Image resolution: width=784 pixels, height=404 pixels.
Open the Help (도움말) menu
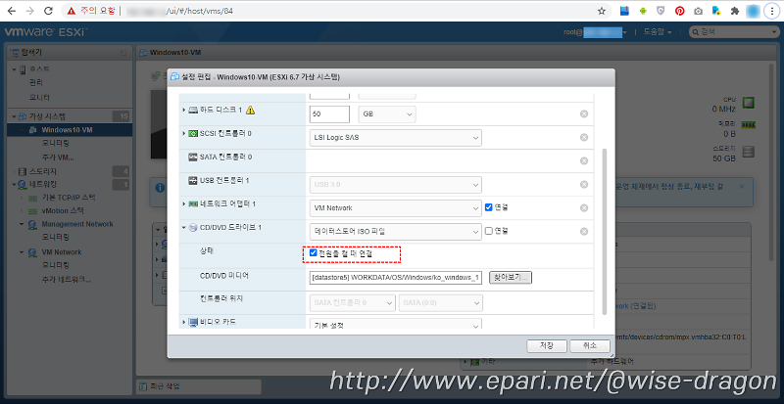click(x=657, y=32)
